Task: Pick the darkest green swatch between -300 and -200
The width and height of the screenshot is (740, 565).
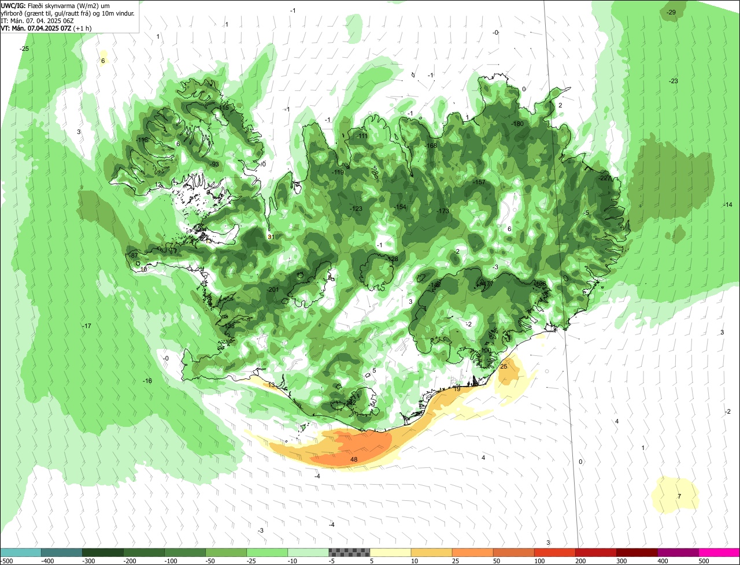Action: 103,552
